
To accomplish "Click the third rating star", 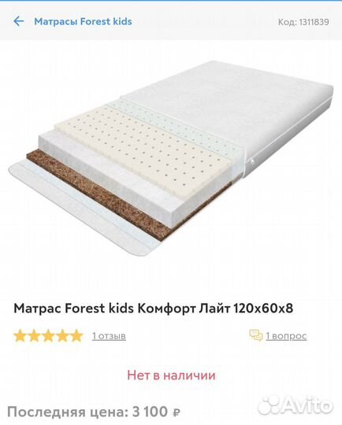I will [48, 336].
